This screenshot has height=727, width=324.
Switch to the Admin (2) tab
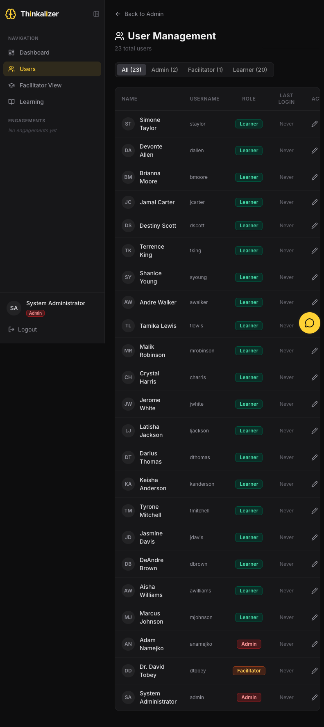(x=165, y=70)
